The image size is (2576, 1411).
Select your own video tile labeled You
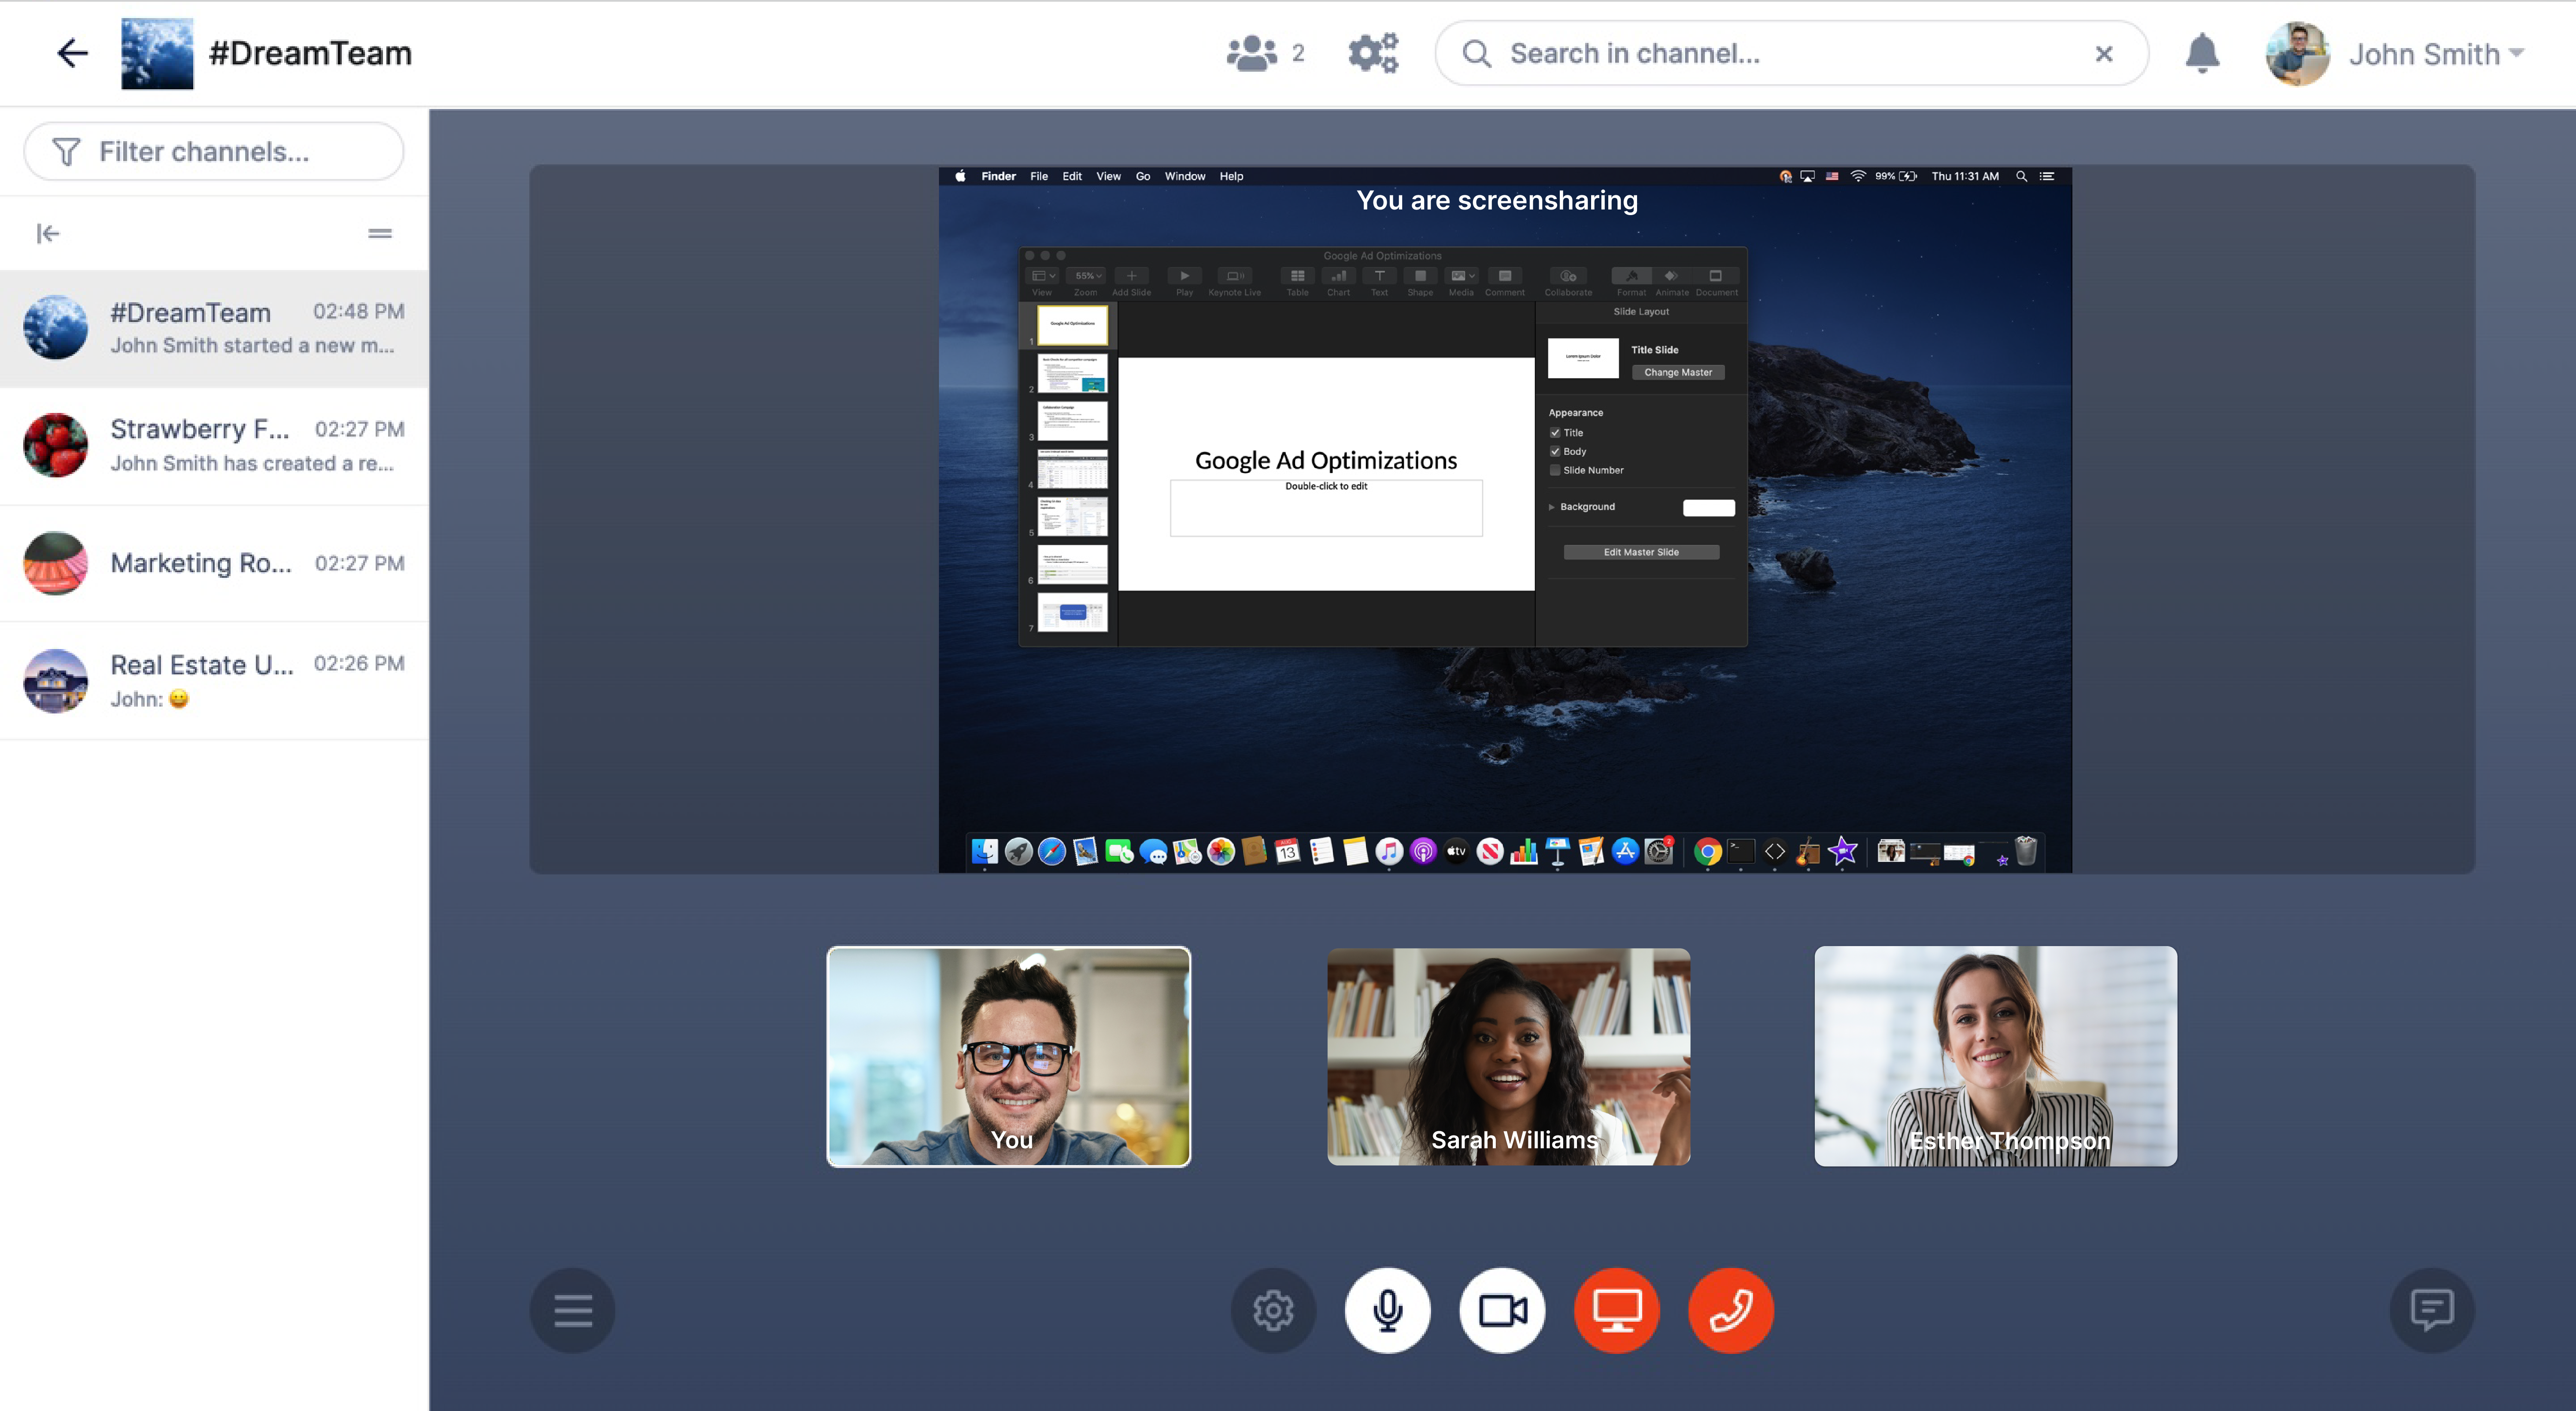click(x=1009, y=1057)
